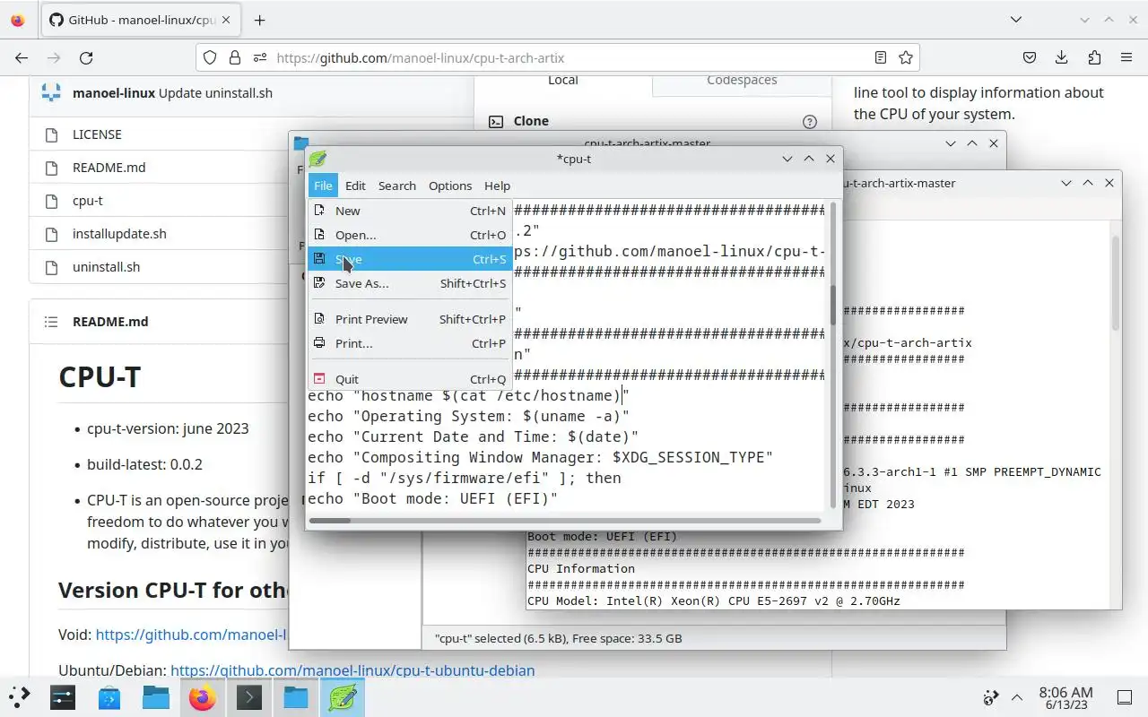The width and height of the screenshot is (1148, 717).
Task: Click the Save As icon
Action: pyautogui.click(x=318, y=283)
